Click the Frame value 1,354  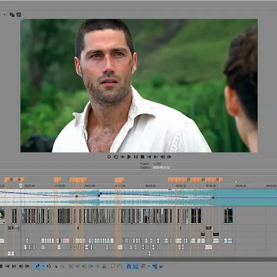click(157, 164)
